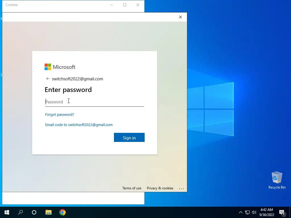The image size is (291, 218).
Task: Open File Explorer from taskbar
Action: [48, 212]
